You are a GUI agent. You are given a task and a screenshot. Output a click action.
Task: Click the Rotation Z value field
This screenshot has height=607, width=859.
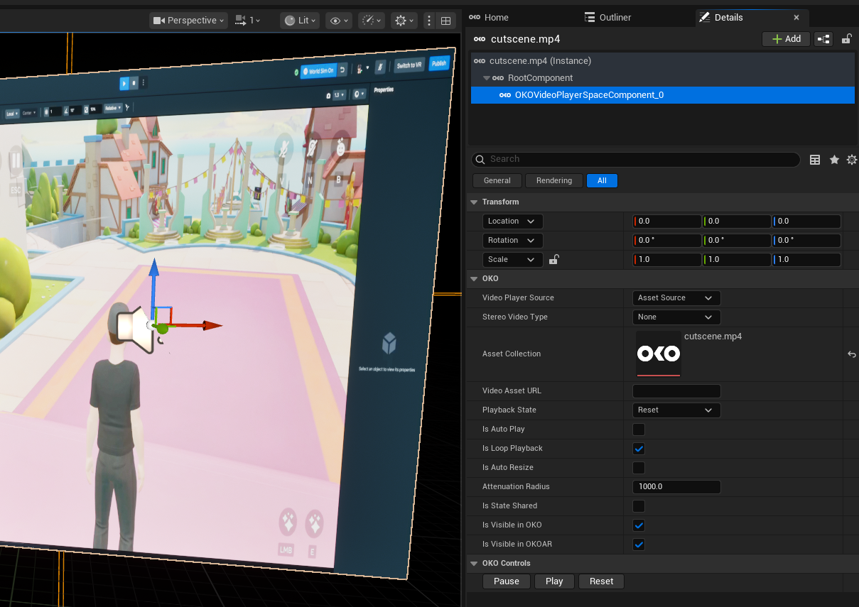(x=806, y=241)
